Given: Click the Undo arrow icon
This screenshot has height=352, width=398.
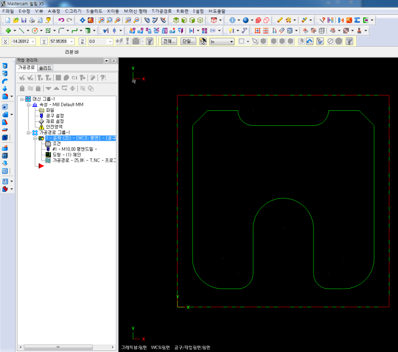Looking at the screenshot, I should point(61,20).
